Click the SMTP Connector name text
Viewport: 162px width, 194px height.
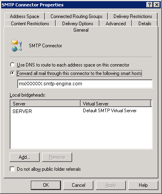(45, 46)
